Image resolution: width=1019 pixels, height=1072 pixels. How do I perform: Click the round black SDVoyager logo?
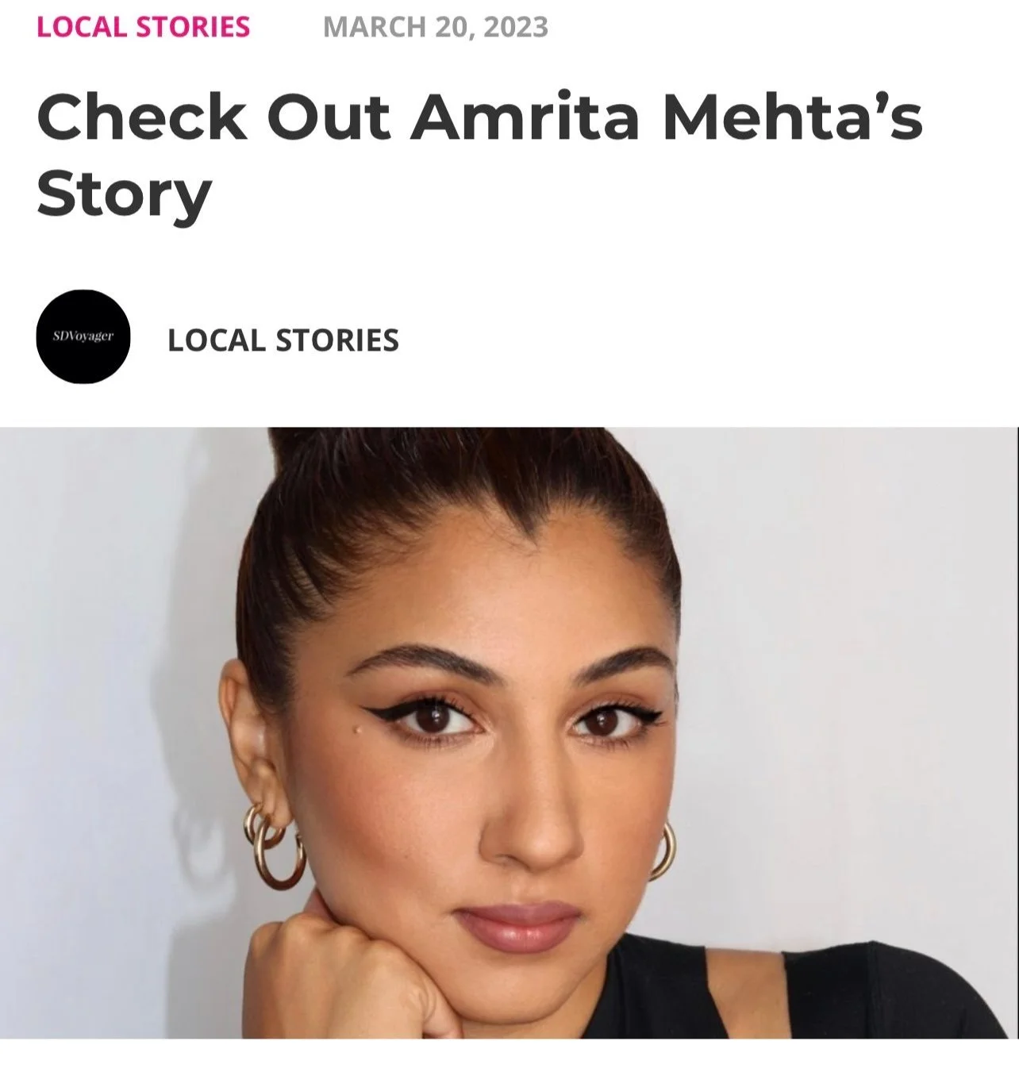(x=83, y=336)
